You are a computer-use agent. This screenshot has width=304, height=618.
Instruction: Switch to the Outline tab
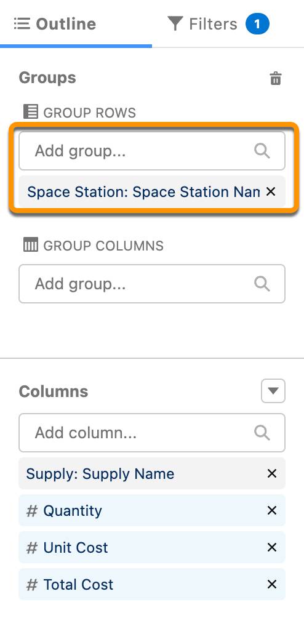pyautogui.click(x=55, y=24)
